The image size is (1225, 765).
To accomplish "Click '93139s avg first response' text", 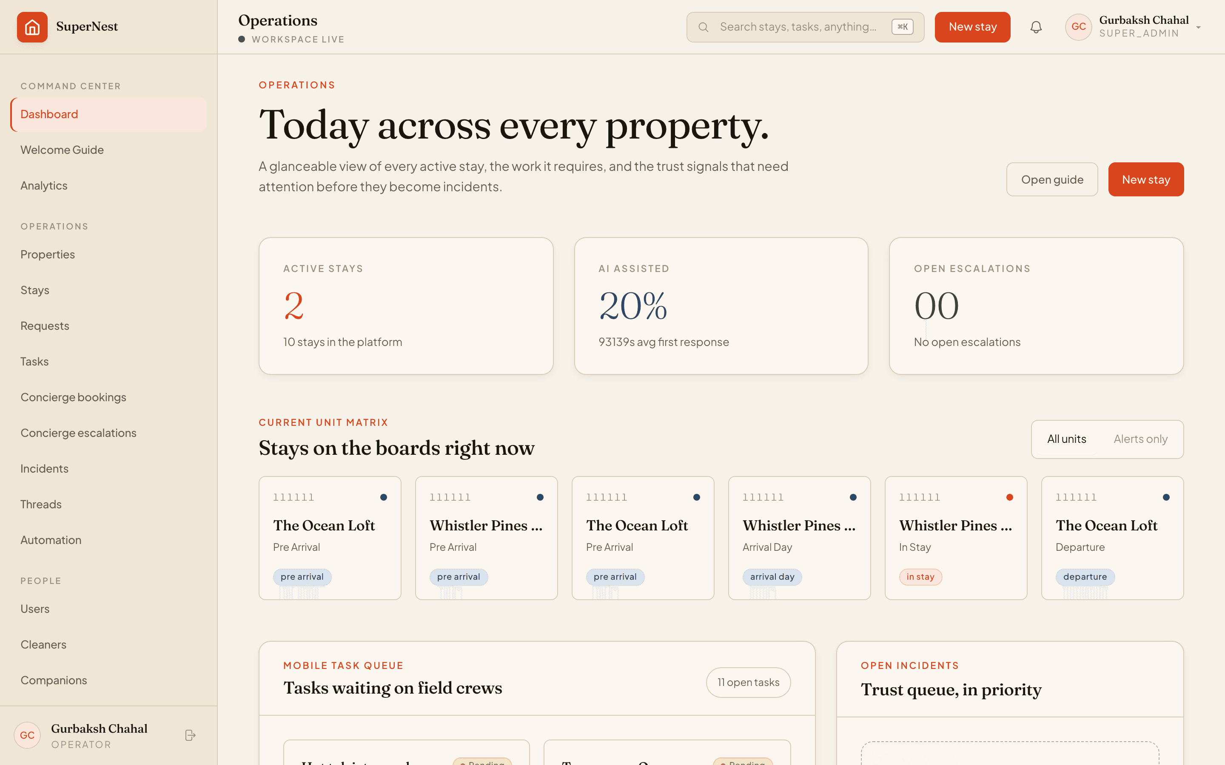I will tap(664, 342).
